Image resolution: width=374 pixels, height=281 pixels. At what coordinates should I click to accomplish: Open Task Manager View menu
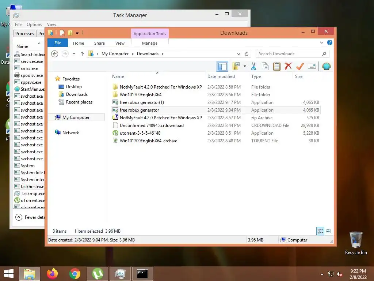pyautogui.click(x=51, y=25)
